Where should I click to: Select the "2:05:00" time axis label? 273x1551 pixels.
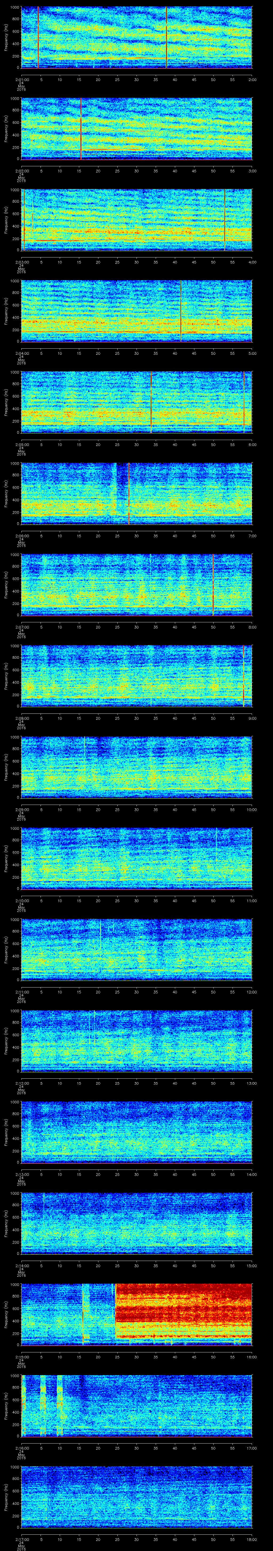pyautogui.click(x=22, y=444)
